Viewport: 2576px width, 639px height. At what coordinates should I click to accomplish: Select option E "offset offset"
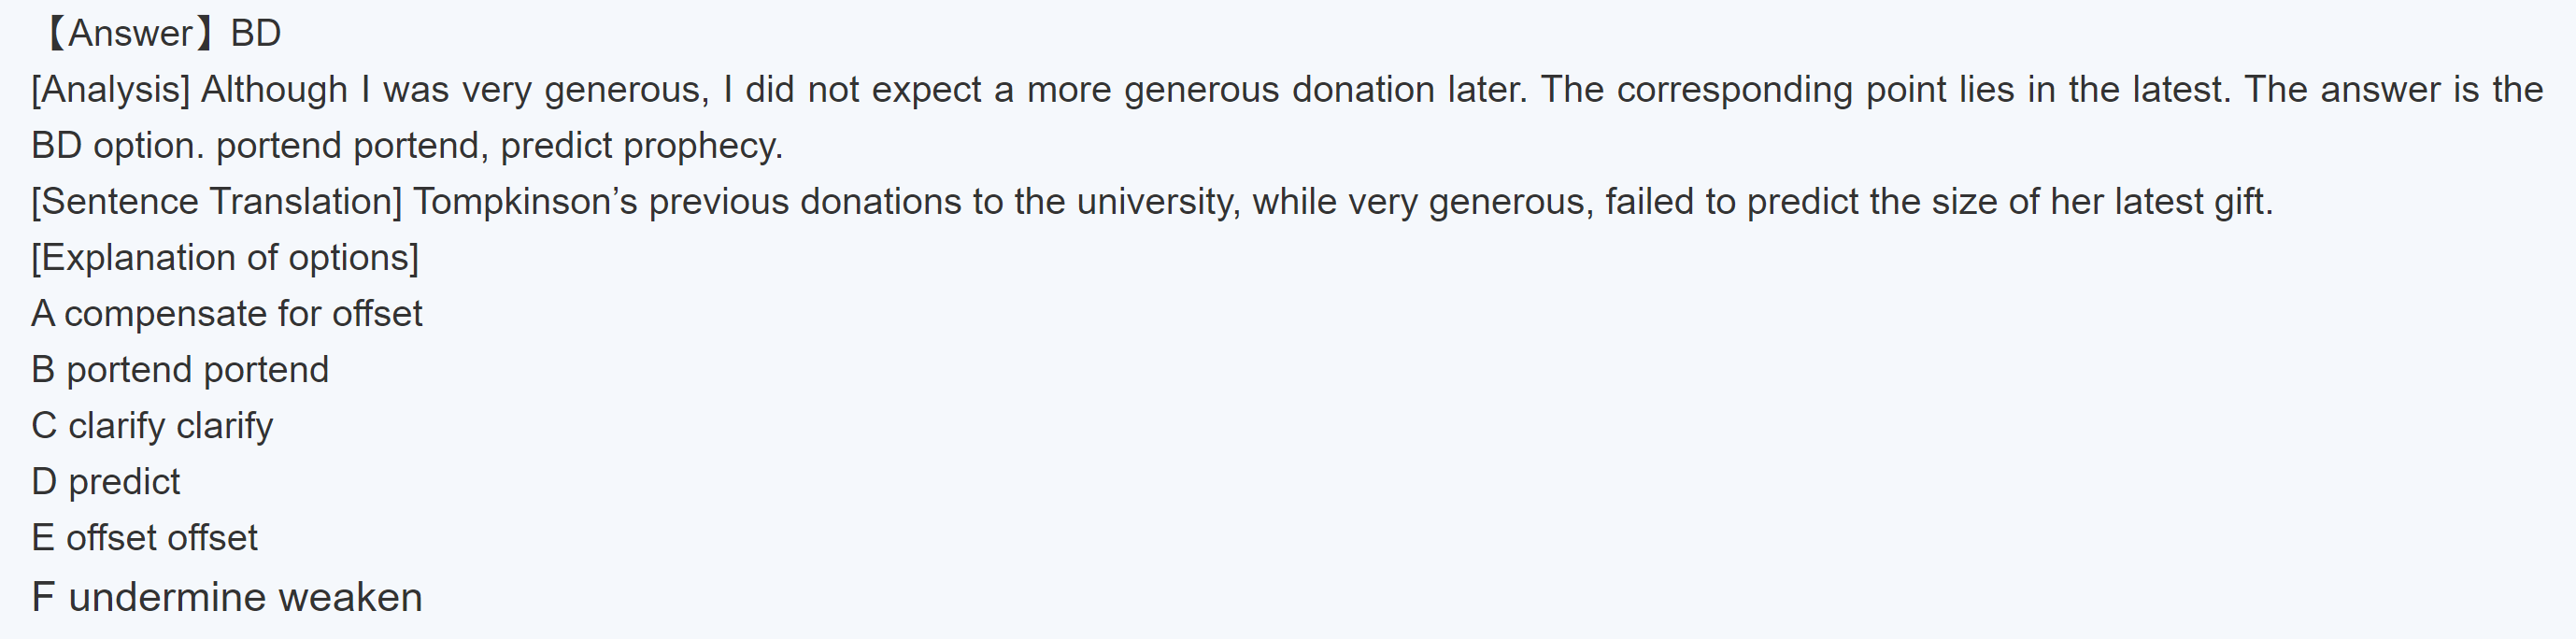tap(145, 538)
